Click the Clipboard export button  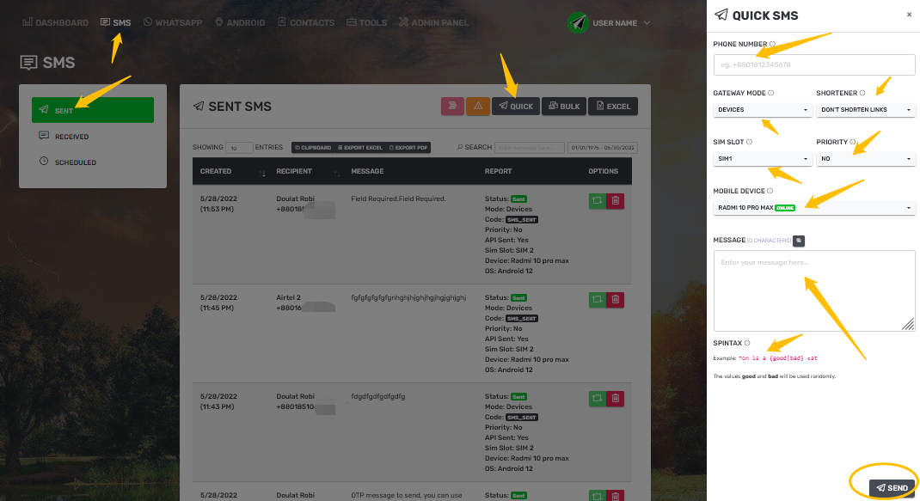313,148
